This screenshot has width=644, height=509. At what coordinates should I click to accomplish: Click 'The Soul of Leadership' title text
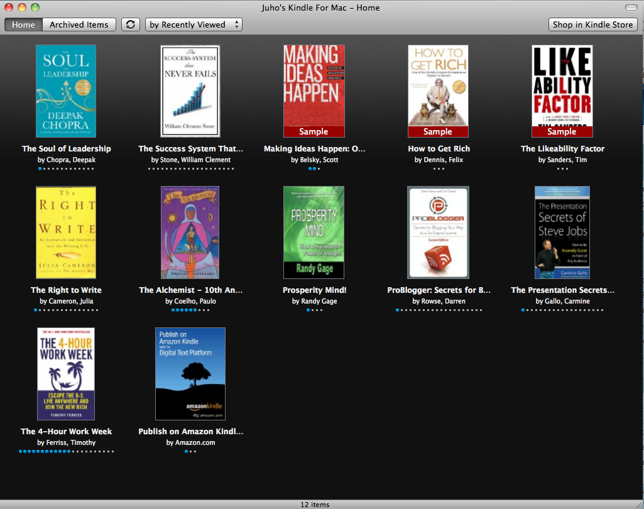(x=66, y=149)
